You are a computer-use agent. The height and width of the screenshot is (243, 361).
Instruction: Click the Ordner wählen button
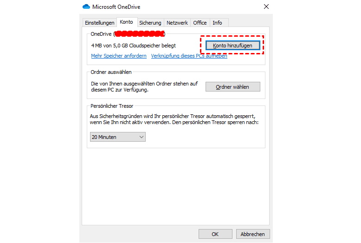coord(233,87)
